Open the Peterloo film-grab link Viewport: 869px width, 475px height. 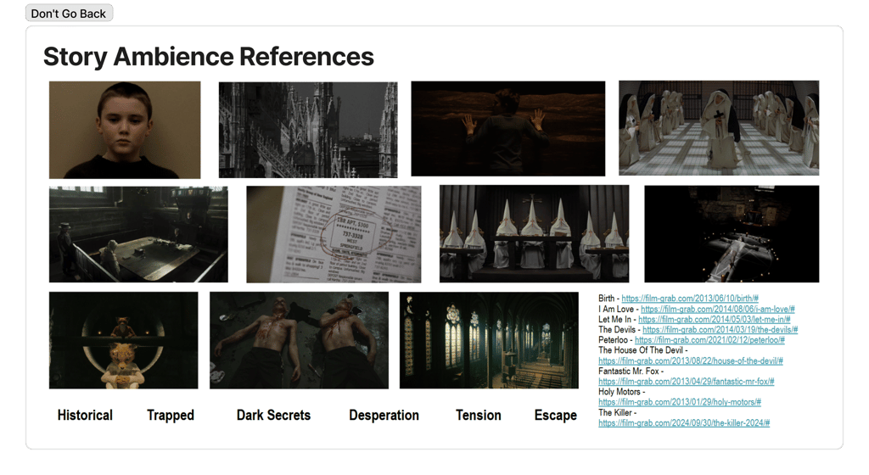(709, 340)
